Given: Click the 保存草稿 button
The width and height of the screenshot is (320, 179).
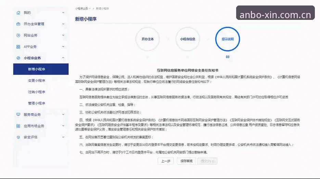Looking at the screenshot, I should 187,161.
